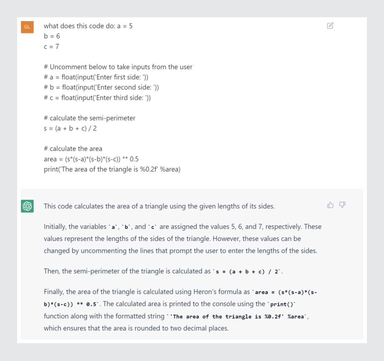Image resolution: width=384 pixels, height=361 pixels.
Task: Click the ChatGPT assistant avatar
Action: pyautogui.click(x=27, y=206)
